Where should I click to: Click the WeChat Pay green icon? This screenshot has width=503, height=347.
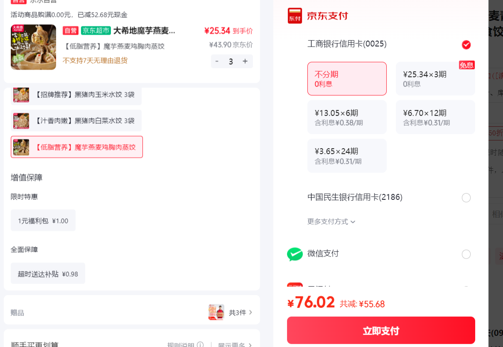pyautogui.click(x=295, y=254)
